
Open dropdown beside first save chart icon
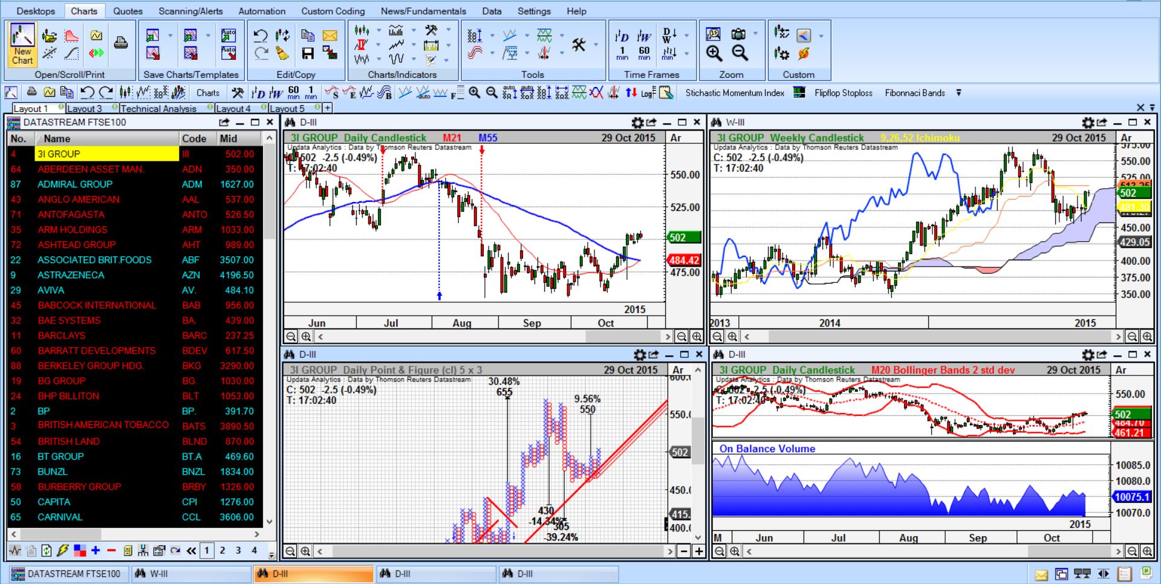170,36
